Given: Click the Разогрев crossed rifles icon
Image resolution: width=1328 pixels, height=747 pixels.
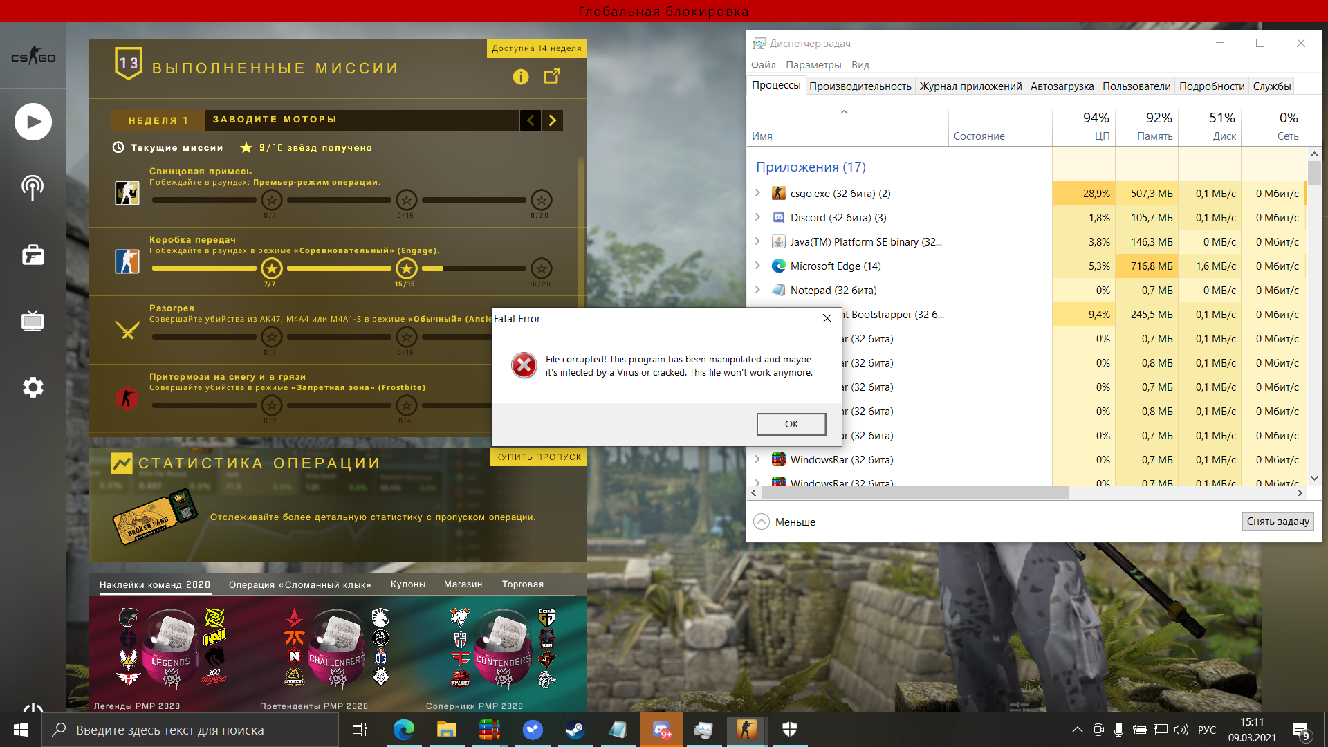Looking at the screenshot, I should coord(127,330).
